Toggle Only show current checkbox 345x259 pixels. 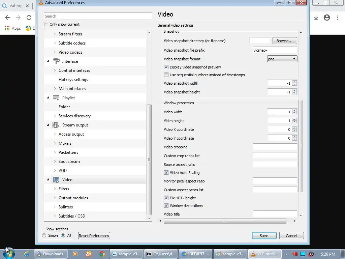pos(46,24)
